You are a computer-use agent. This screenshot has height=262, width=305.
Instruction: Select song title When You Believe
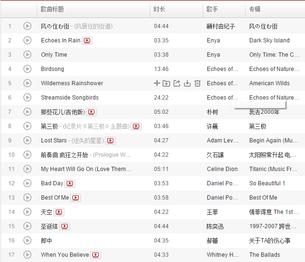pos(65,254)
